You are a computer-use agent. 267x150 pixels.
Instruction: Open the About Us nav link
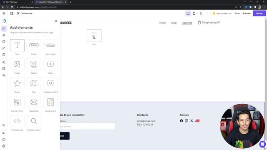pyautogui.click(x=187, y=23)
